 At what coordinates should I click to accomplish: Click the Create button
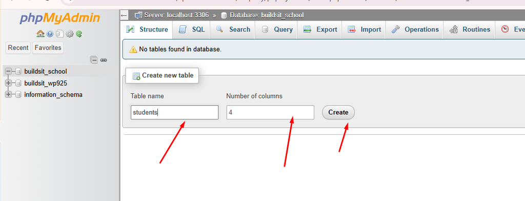click(338, 112)
